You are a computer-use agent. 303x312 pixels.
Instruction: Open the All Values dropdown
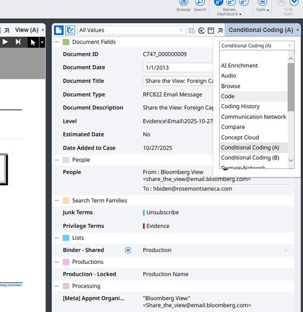tap(132, 30)
